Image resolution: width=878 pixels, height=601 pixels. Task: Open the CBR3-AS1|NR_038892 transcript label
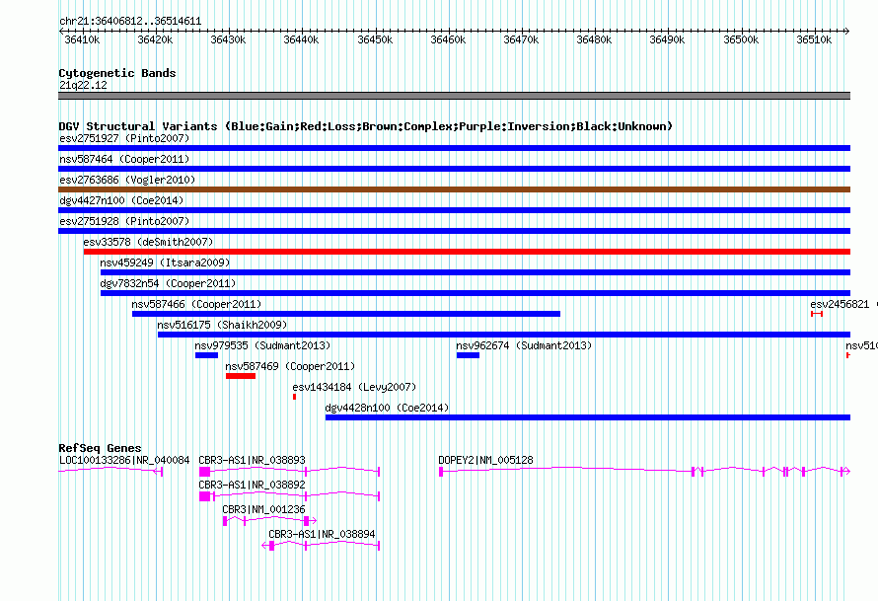[252, 486]
